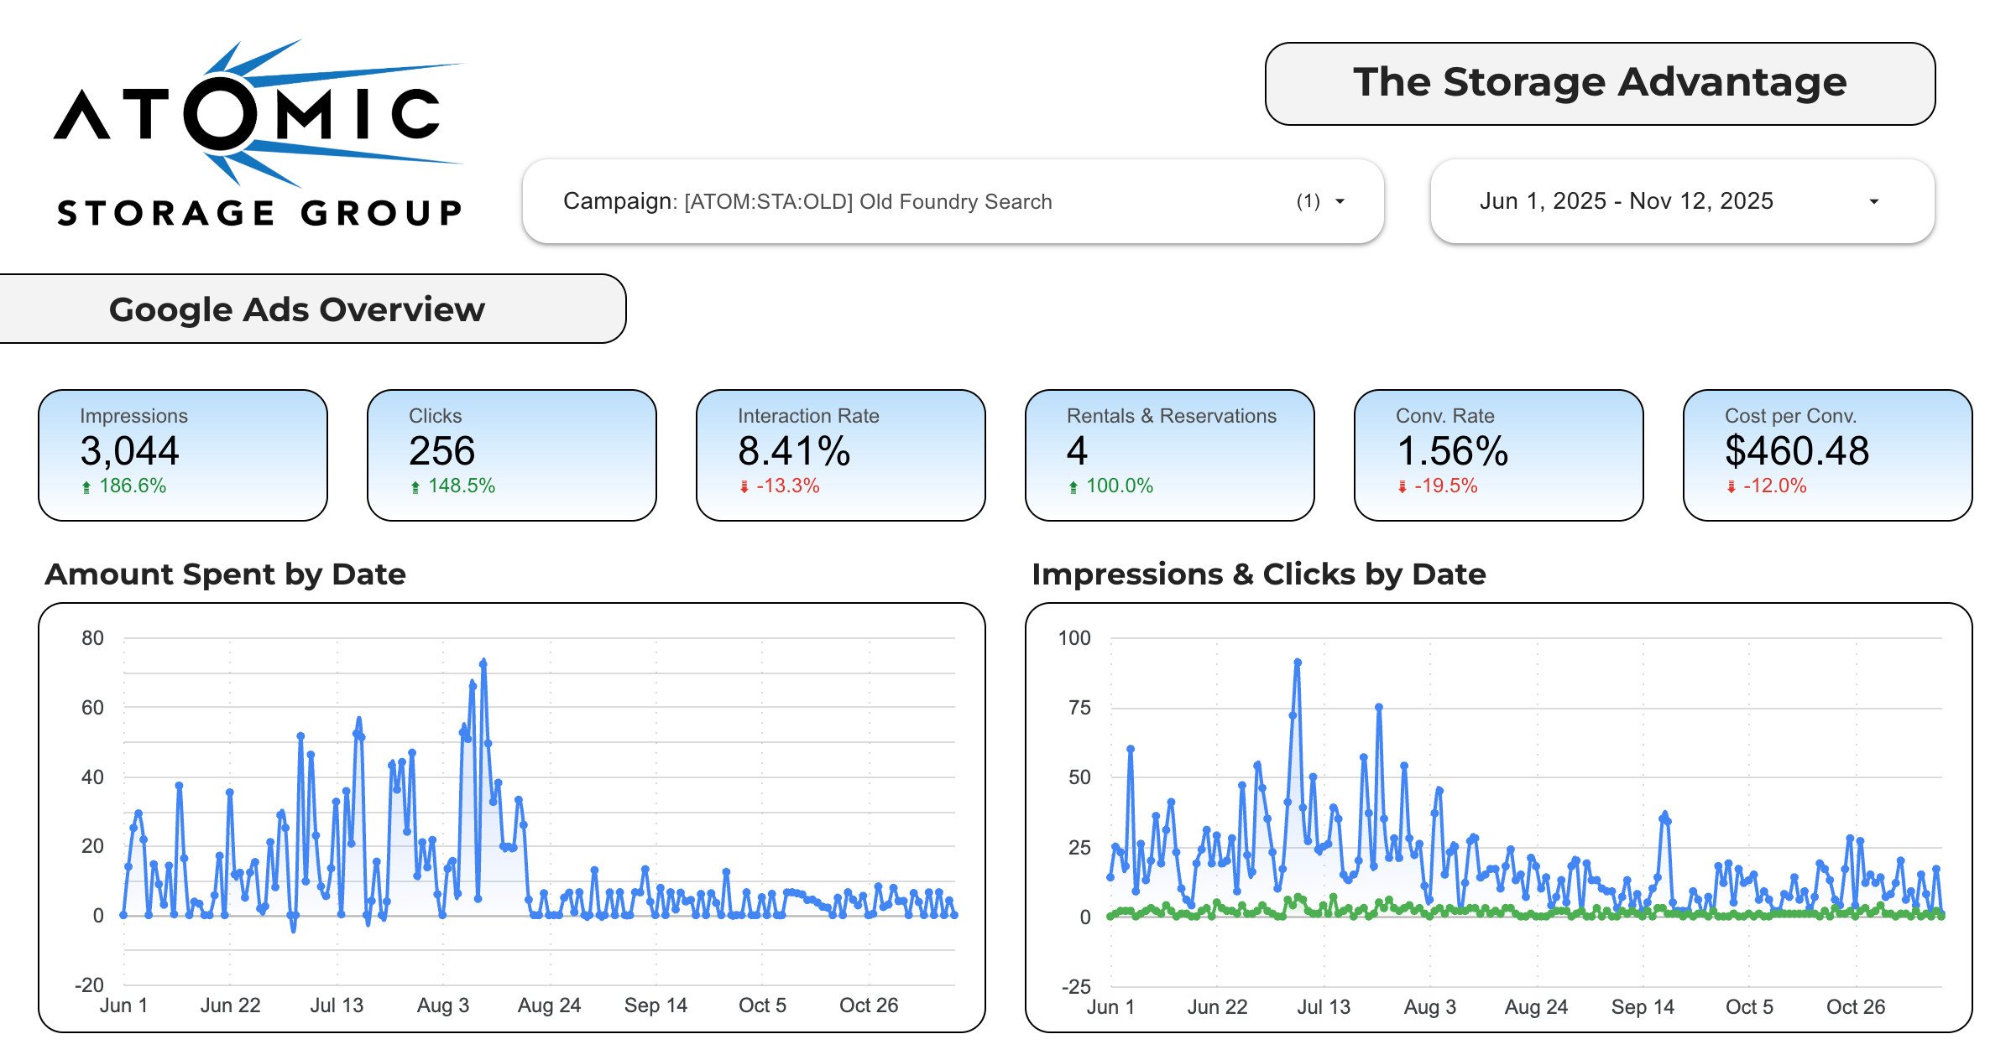
Task: Click the Google Ads Overview header
Action: (x=297, y=309)
